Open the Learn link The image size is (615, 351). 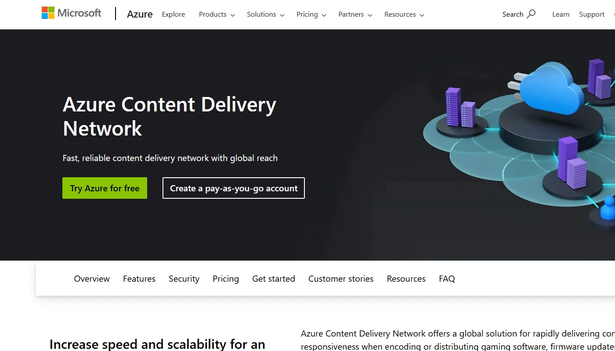pyautogui.click(x=561, y=14)
